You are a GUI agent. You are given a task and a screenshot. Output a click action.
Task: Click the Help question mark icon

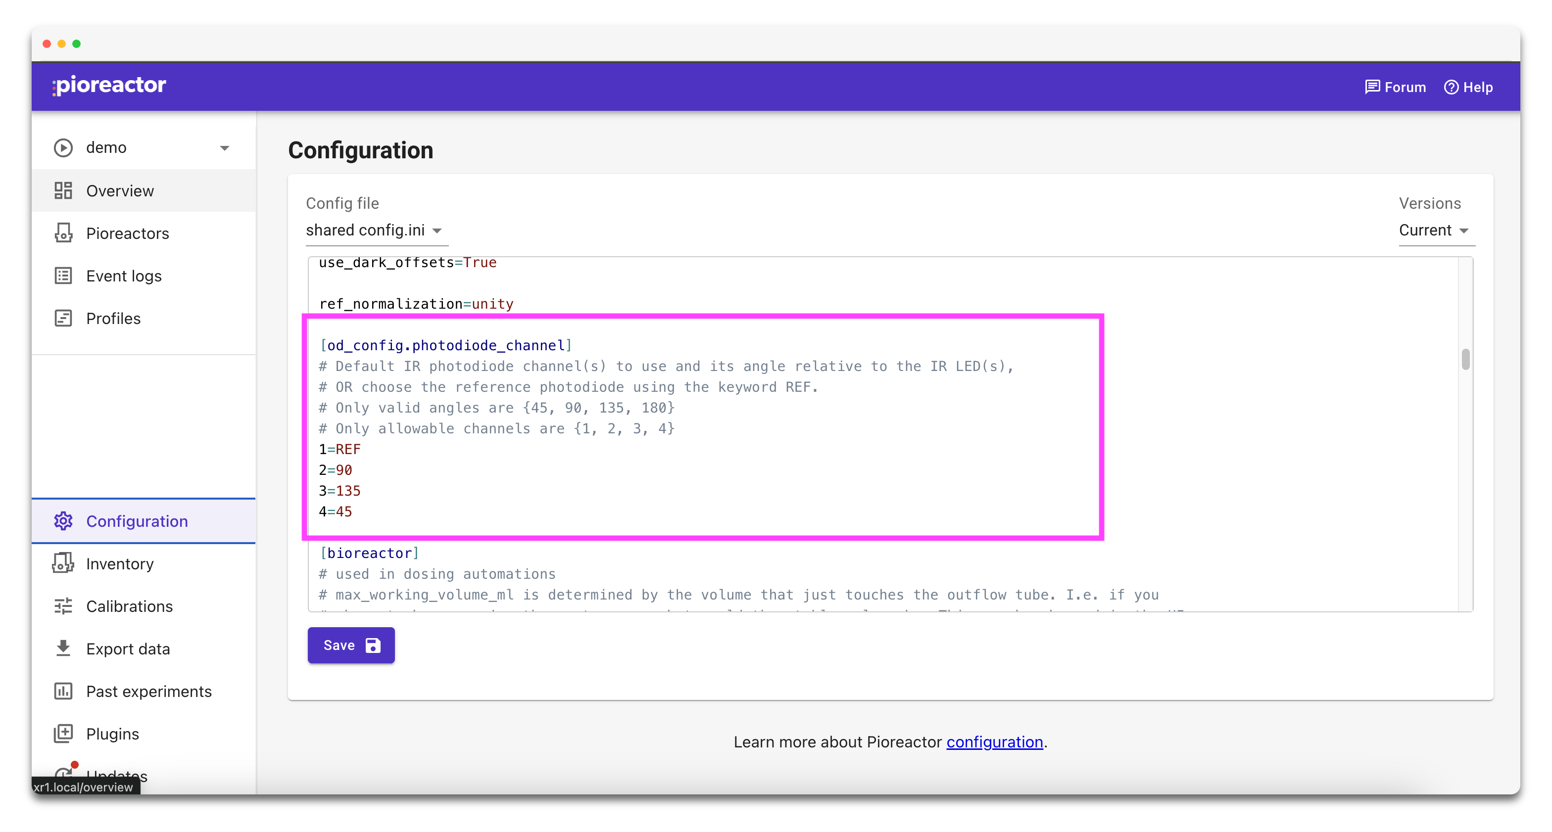point(1451,87)
